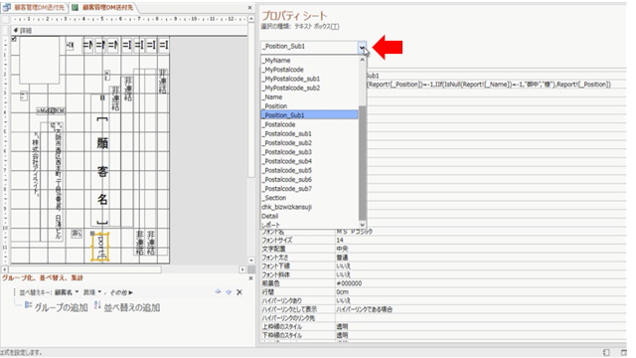Click グループの追加 button
The image size is (636, 358).
(57, 307)
